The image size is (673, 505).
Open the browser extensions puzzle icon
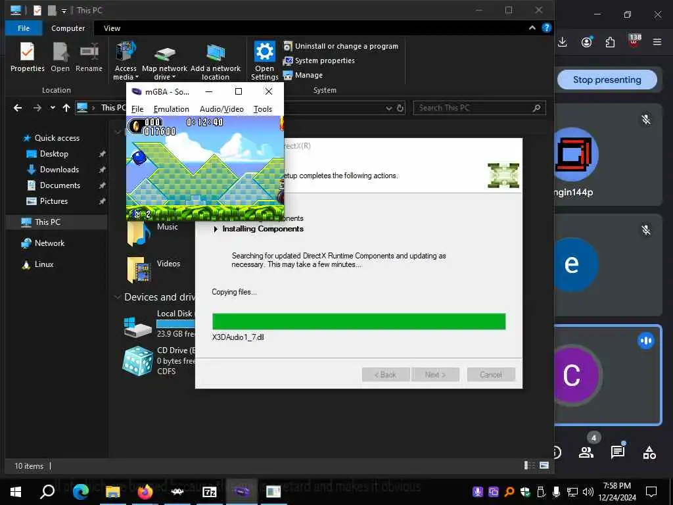pos(610,41)
